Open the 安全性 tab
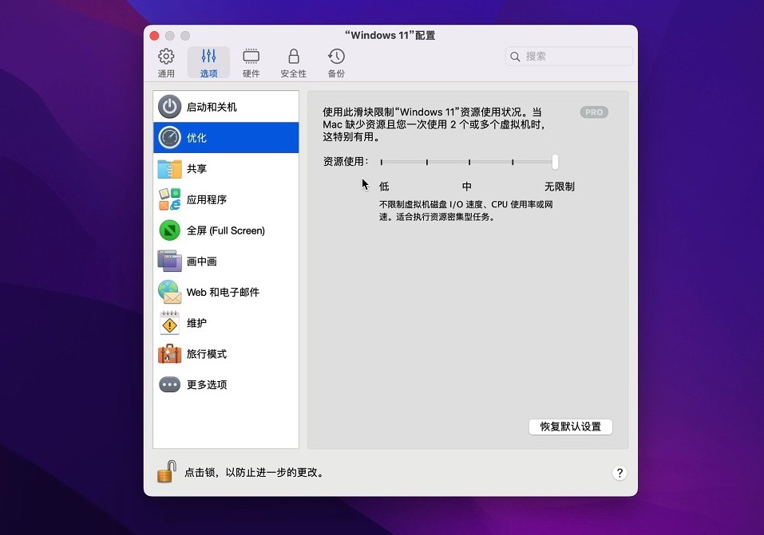Viewport: 764px width, 535px height. [x=293, y=63]
